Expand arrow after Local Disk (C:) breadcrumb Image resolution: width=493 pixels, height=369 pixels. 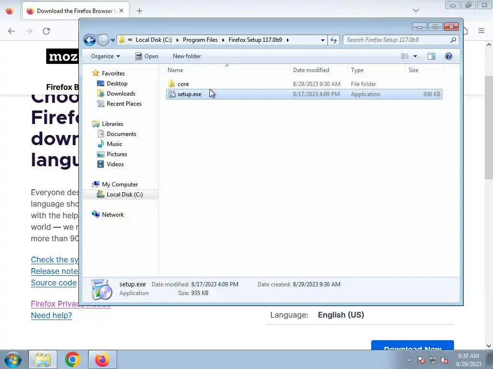177,40
